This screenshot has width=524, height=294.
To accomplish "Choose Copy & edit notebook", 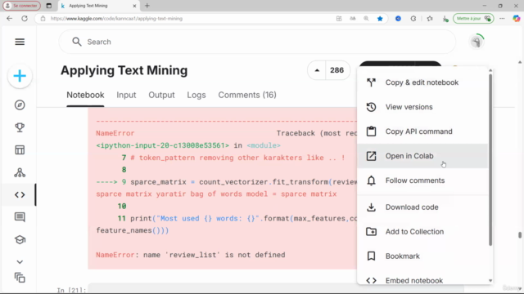I will 422,82.
